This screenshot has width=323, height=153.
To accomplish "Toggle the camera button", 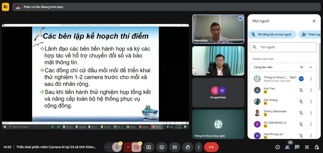I will point(137,147).
